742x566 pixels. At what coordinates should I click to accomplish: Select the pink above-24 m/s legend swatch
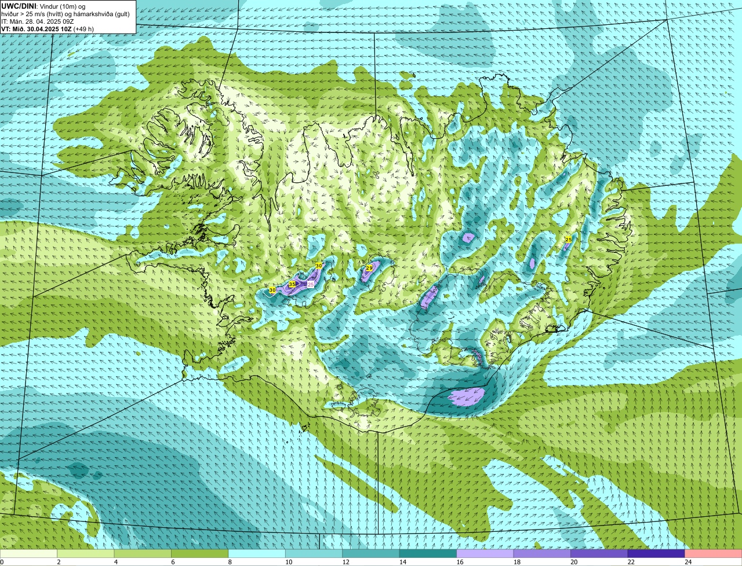714,554
